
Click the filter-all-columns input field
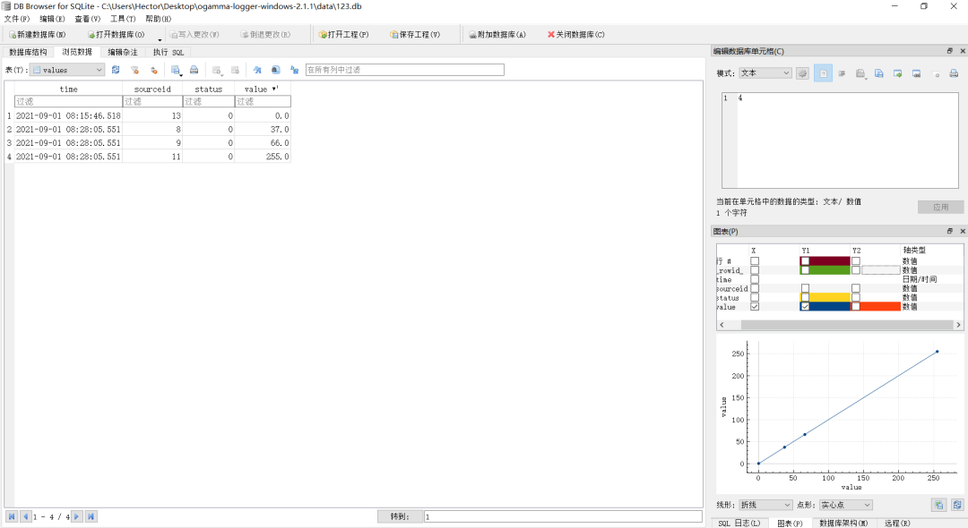(x=405, y=70)
